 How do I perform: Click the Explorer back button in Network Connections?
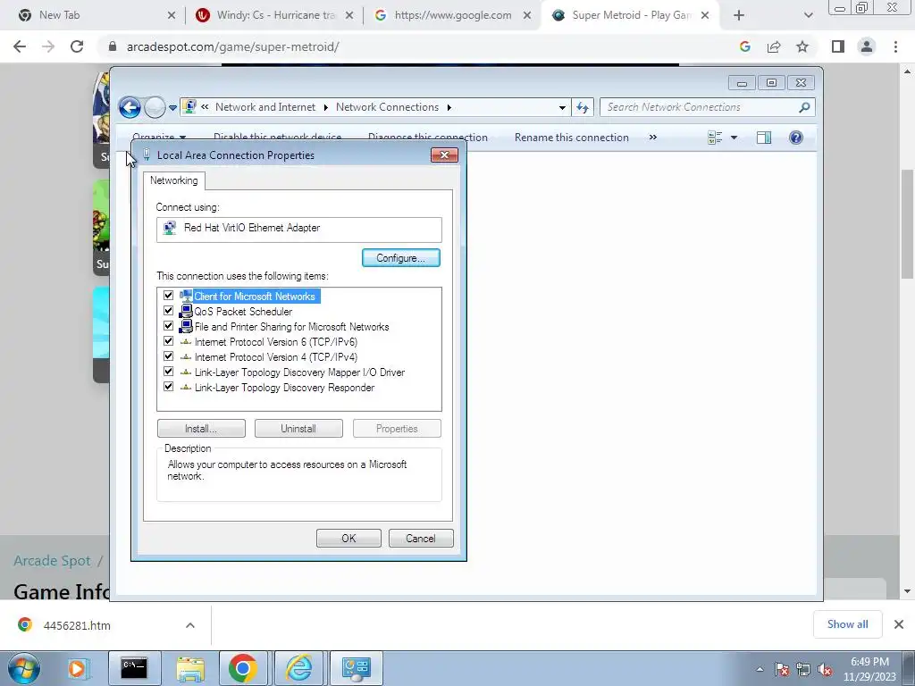pyautogui.click(x=130, y=107)
